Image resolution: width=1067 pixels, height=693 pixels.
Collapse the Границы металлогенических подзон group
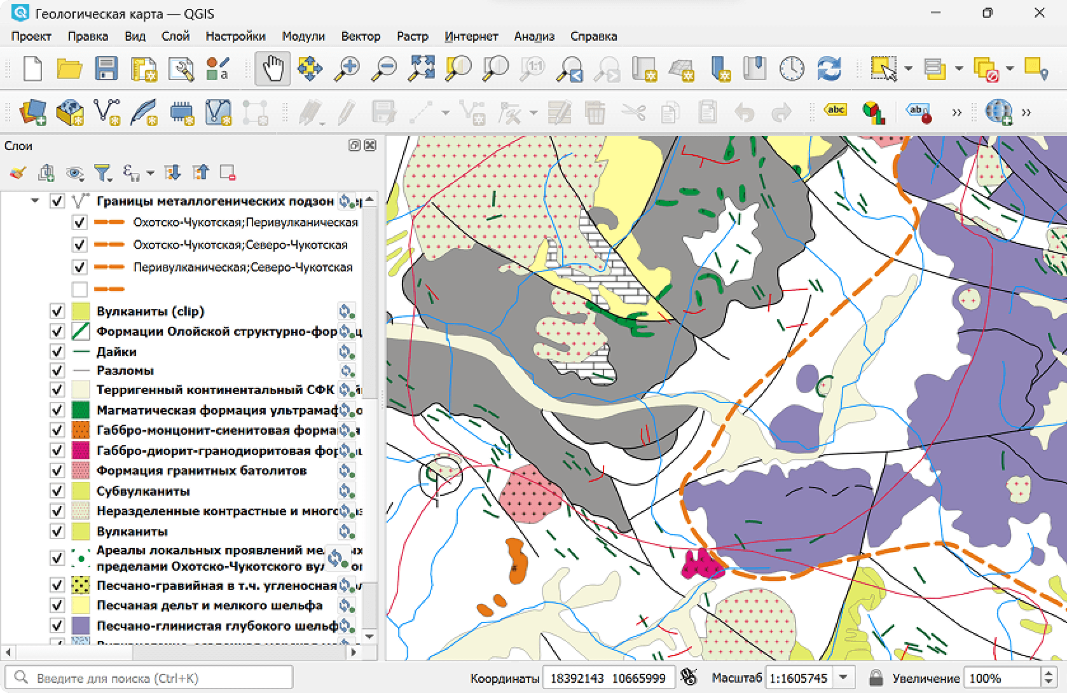tap(35, 201)
